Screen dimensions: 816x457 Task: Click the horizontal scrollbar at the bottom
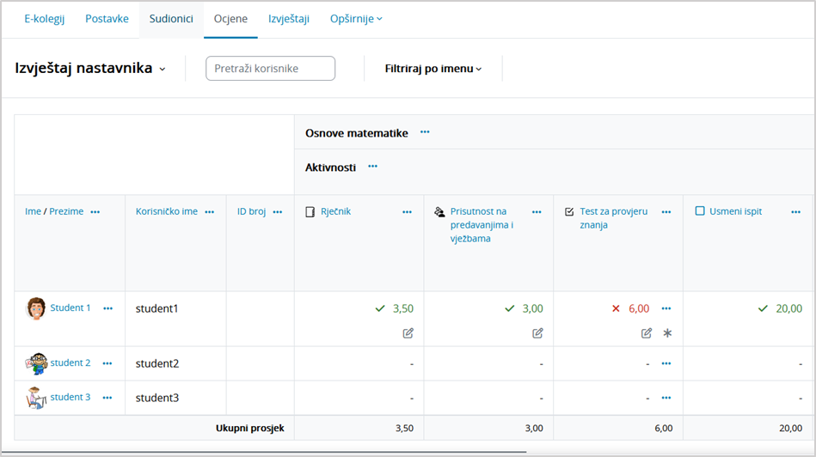267,450
